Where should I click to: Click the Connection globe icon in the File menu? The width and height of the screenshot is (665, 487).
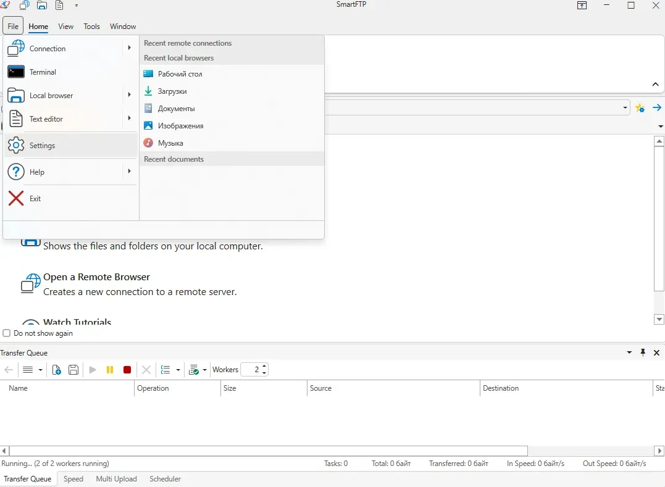(x=16, y=48)
